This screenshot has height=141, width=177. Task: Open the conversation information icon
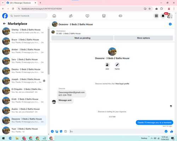pyautogui.click(x=170, y=24)
